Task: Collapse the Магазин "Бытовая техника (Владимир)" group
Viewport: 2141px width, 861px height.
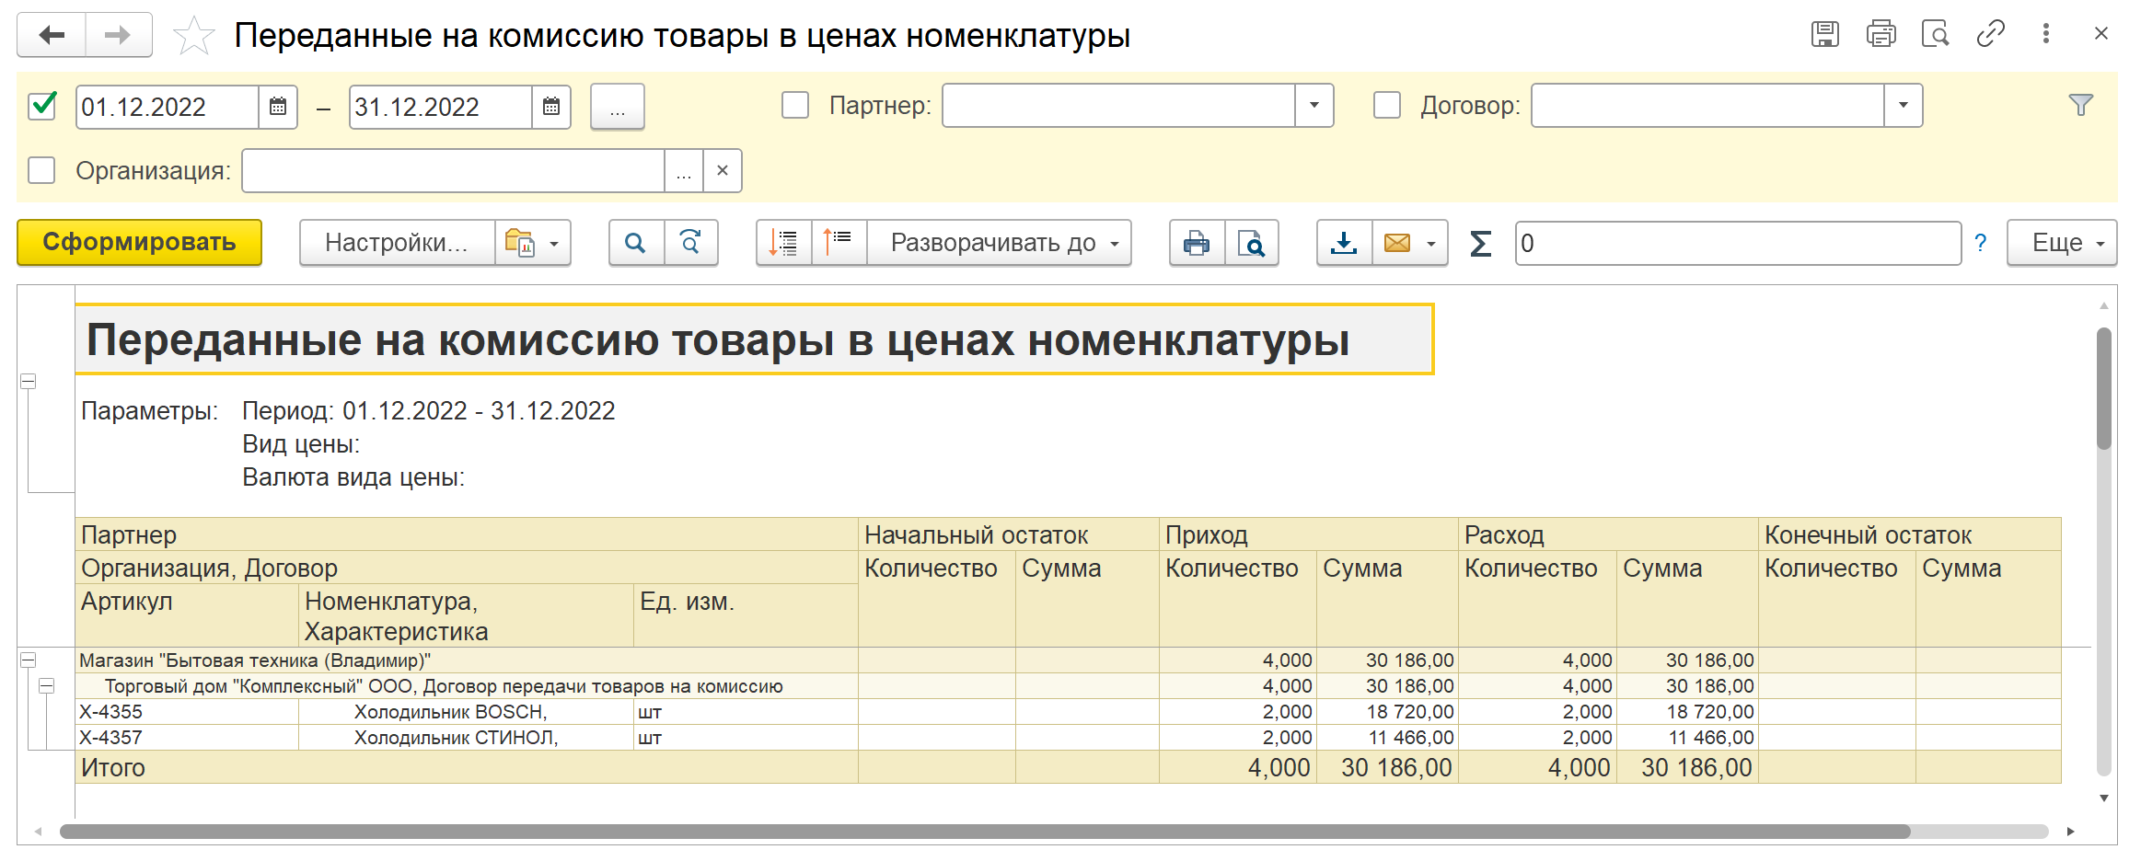Action: click(29, 660)
